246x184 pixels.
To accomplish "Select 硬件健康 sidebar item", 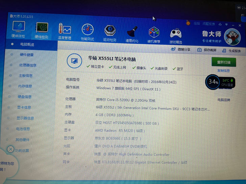I will [x=27, y=55].
